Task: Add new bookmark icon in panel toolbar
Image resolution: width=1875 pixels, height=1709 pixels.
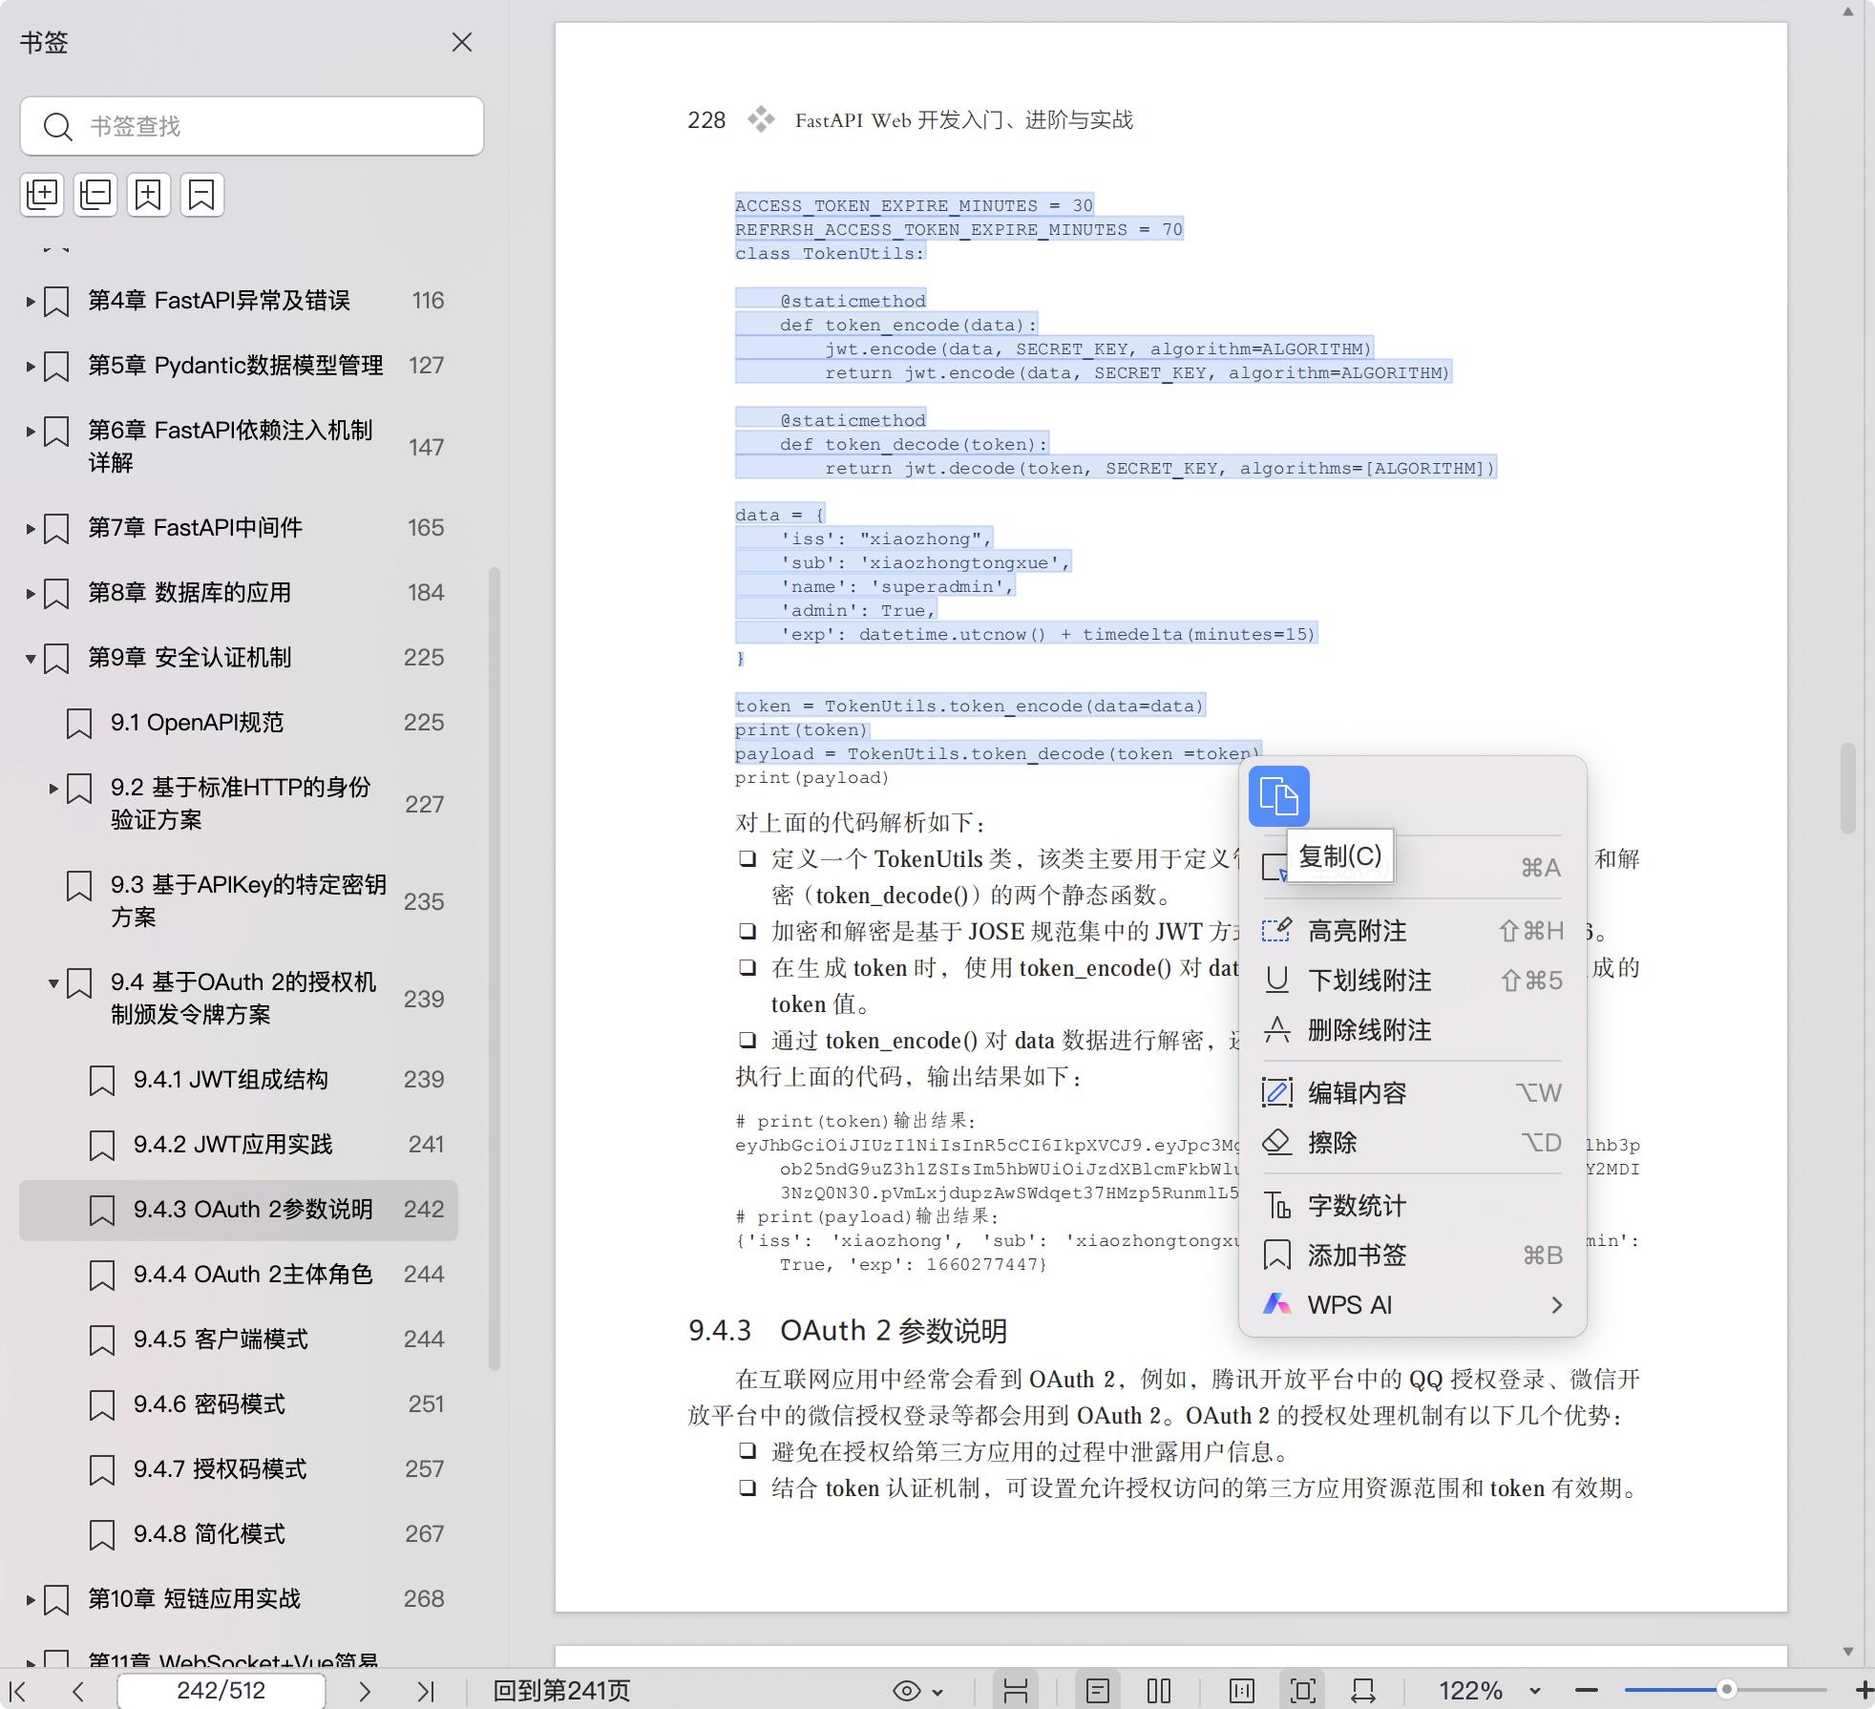Action: tap(149, 195)
